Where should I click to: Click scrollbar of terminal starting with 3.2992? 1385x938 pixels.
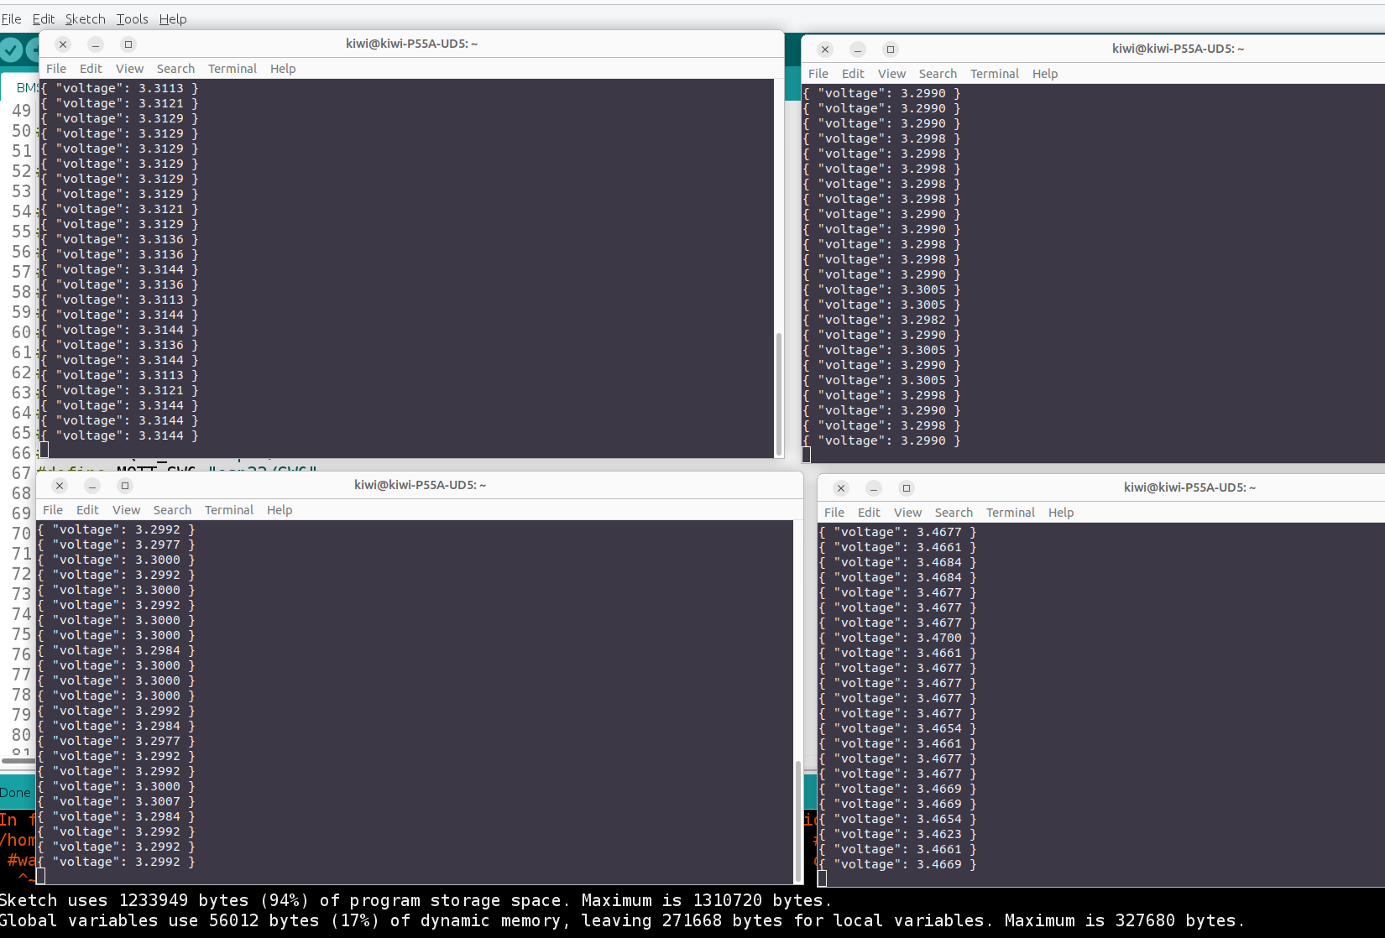coord(797,814)
